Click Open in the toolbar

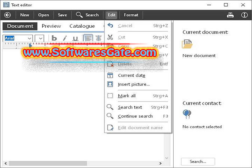pos(43,15)
